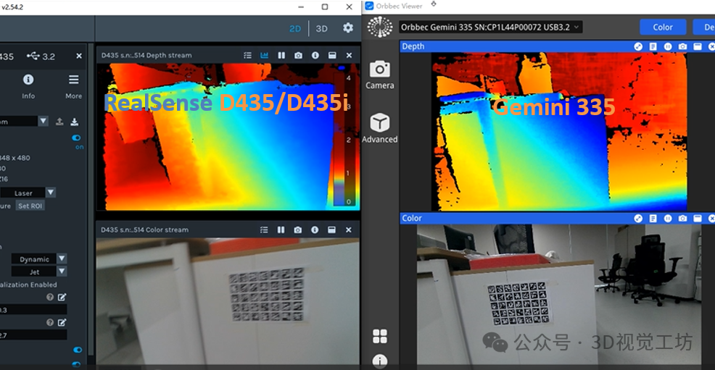
Task: Expand Orbbec Color panel to fullscreen
Action: [x=638, y=219]
